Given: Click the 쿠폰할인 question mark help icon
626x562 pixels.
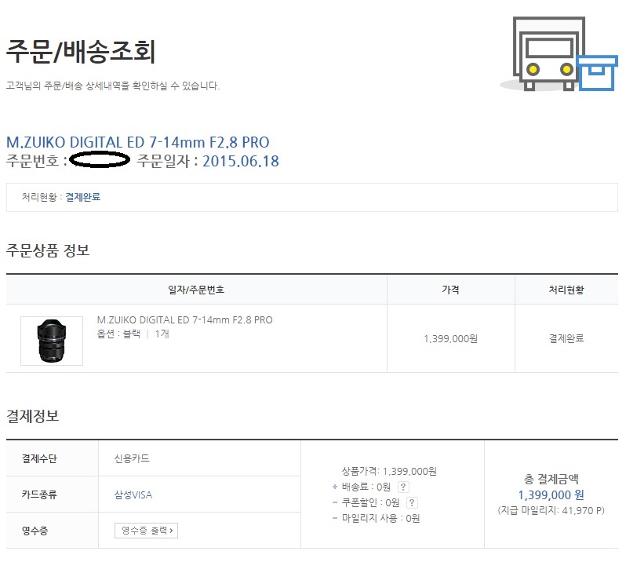Looking at the screenshot, I should (x=412, y=502).
